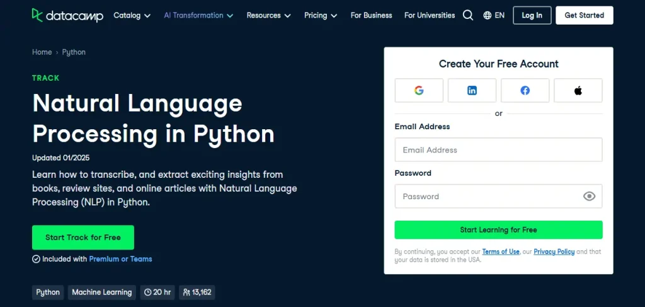This screenshot has height=307, width=645.
Task: Click the Log In button
Action: (x=532, y=15)
